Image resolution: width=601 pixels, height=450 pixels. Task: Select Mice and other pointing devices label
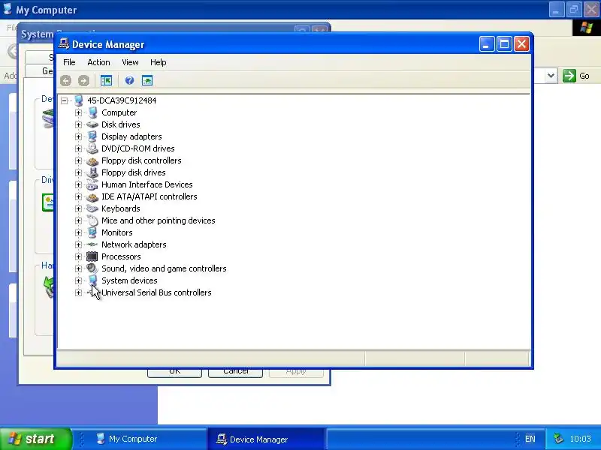click(x=159, y=220)
